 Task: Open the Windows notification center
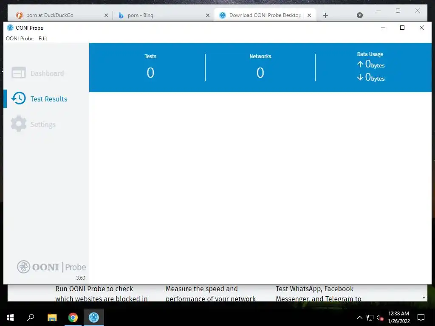point(421,318)
